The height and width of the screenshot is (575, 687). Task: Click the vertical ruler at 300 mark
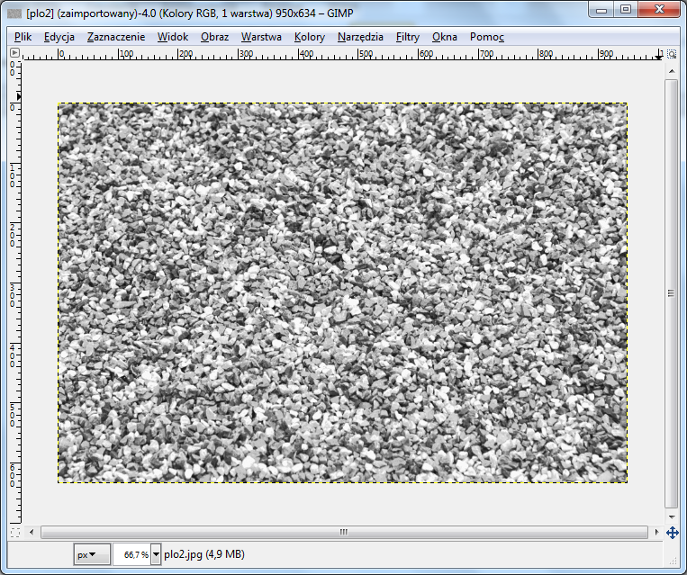tap(14, 296)
